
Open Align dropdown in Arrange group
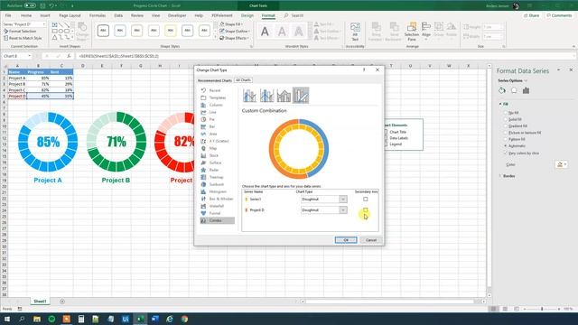point(426,32)
